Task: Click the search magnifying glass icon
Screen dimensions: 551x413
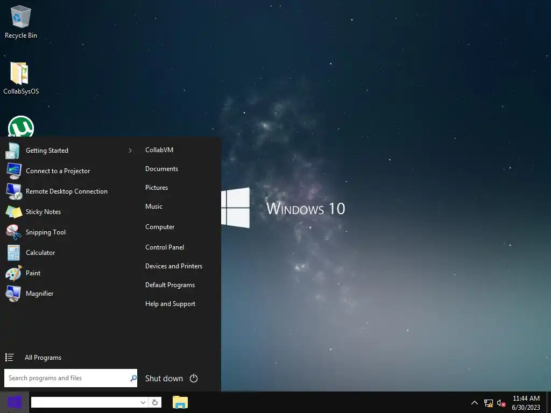Action: [133, 378]
